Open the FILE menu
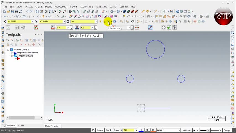This screenshot has height=133, width=236. tap(5, 7)
